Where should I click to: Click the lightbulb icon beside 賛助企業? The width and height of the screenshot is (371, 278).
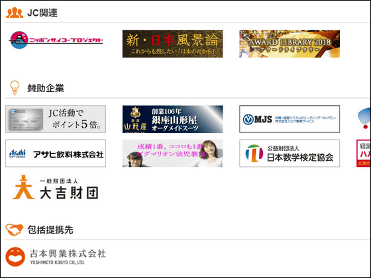[x=15, y=88]
